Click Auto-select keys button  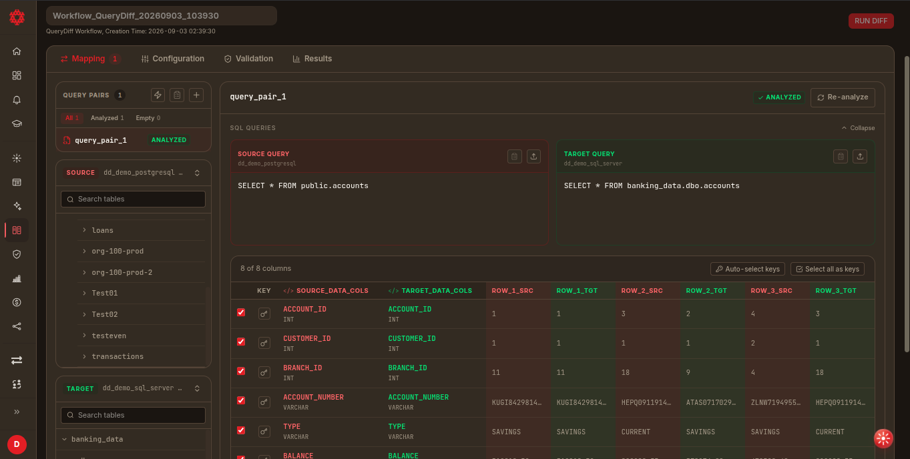[748, 269]
